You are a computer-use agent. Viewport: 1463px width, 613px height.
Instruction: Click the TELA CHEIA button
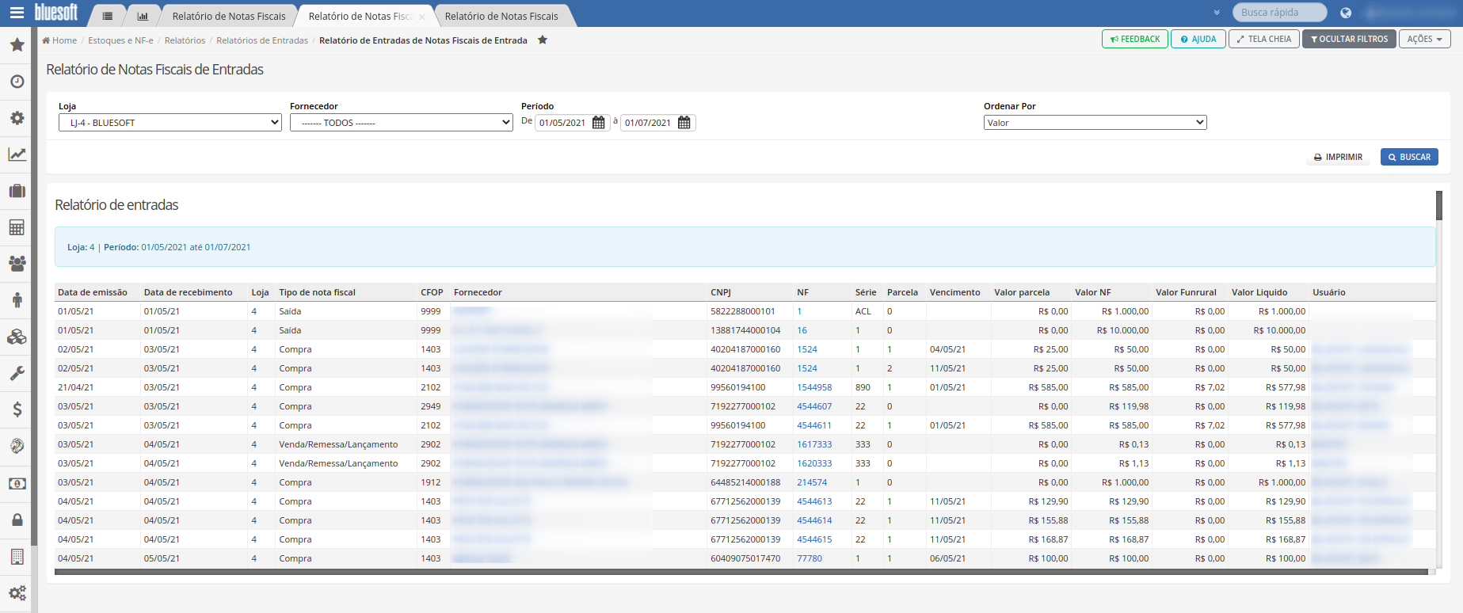click(x=1263, y=39)
